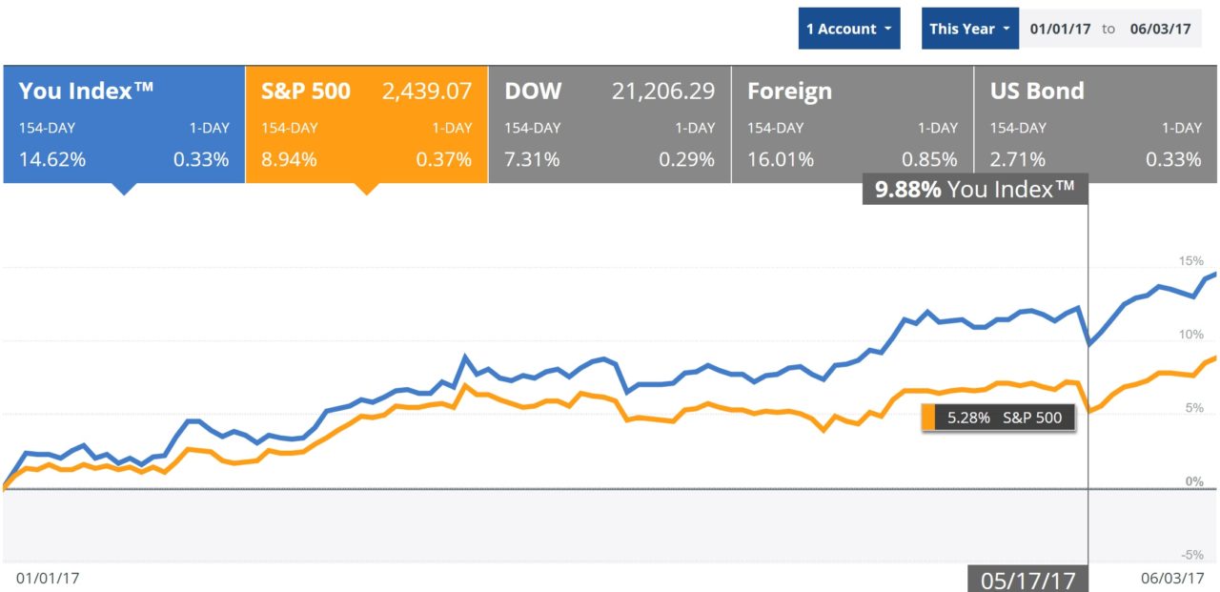Click the end date 06/03/17 field
The width and height of the screenshot is (1220, 592).
[x=1162, y=29]
